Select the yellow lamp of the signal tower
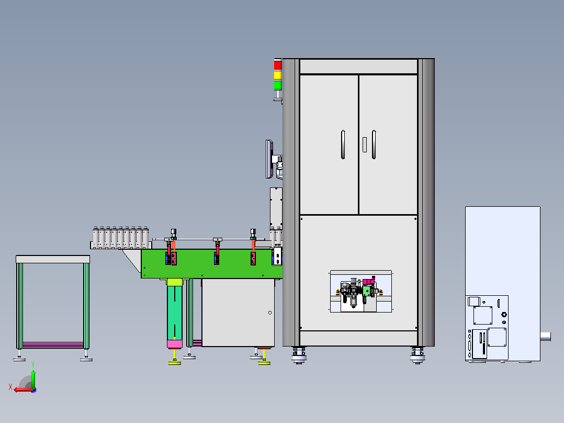The width and height of the screenshot is (564, 423). click(x=278, y=75)
